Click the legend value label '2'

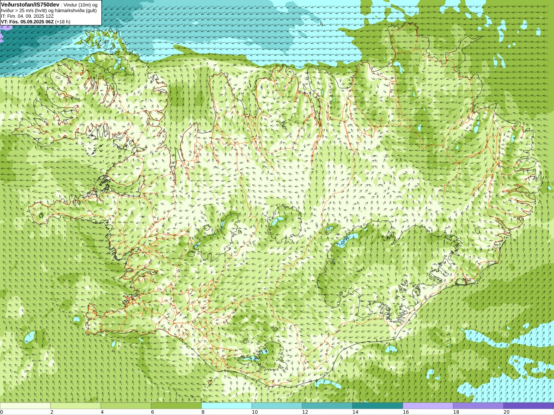pos(52,412)
